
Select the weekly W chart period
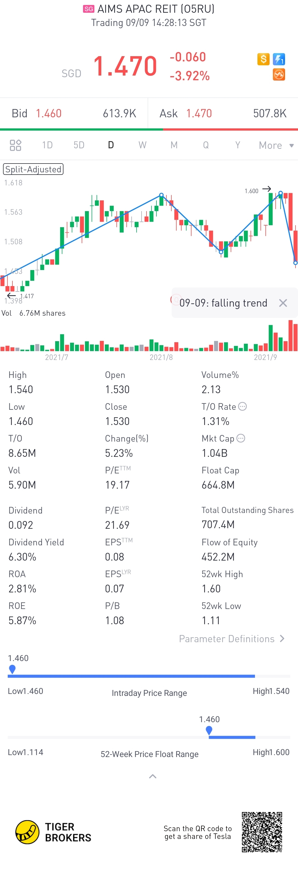pos(142,145)
